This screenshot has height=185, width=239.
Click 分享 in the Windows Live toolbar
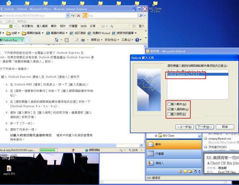click(x=93, y=26)
